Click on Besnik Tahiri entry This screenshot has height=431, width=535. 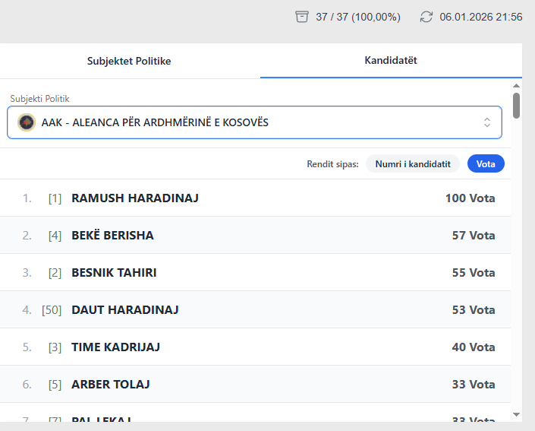[x=114, y=273]
